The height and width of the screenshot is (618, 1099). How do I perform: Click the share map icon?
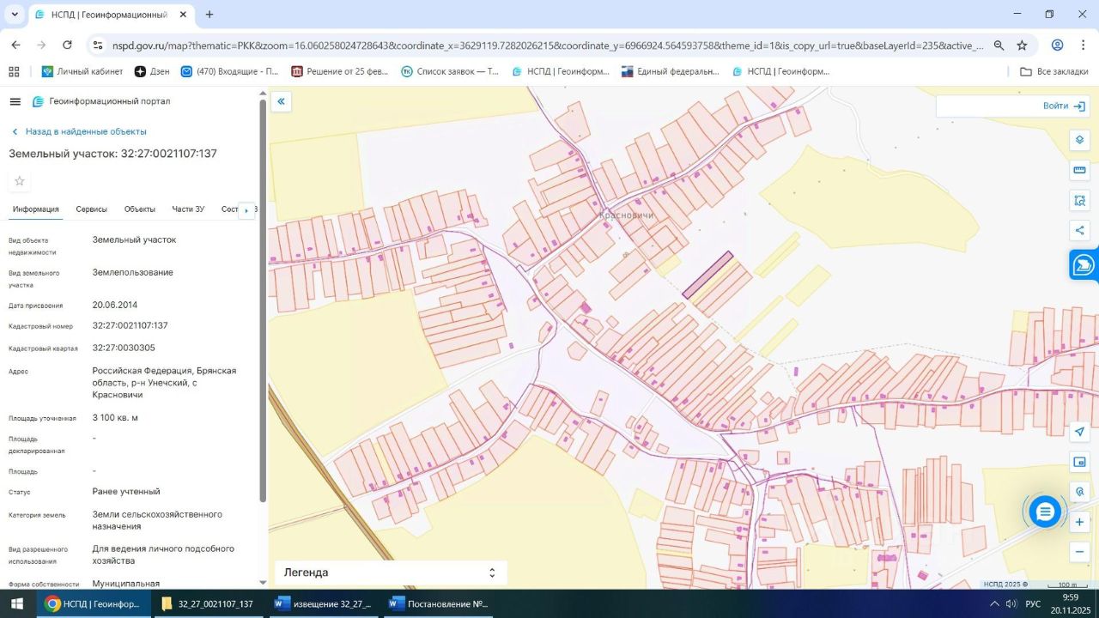point(1079,230)
